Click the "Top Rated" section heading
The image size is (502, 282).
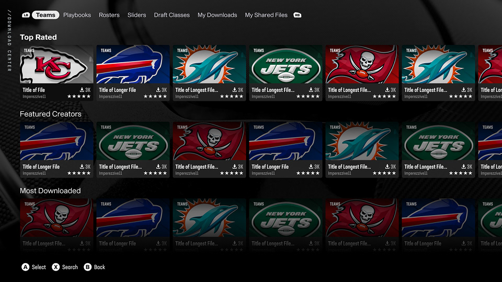pos(38,37)
